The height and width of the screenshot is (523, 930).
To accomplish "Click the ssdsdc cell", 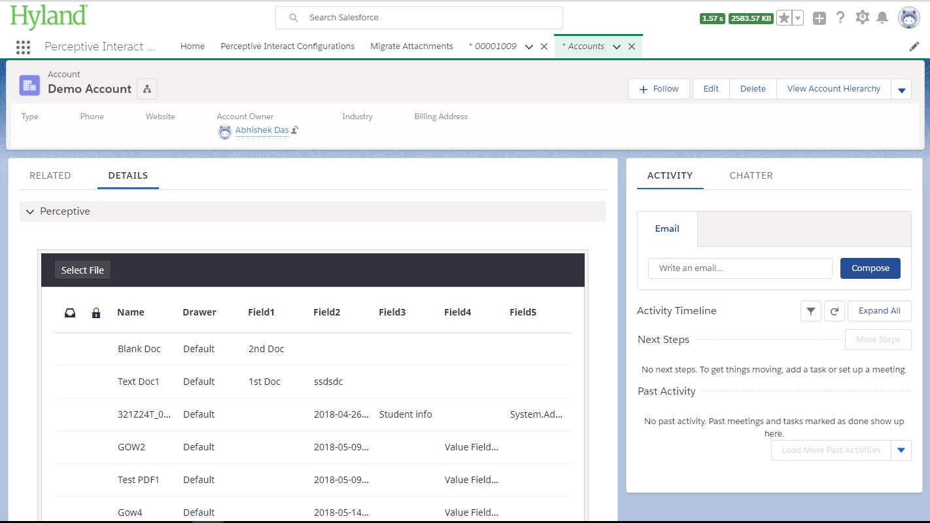I will pos(328,382).
